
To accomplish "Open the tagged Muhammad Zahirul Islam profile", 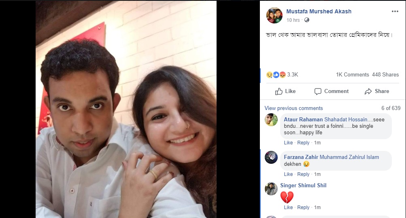I will (350, 157).
